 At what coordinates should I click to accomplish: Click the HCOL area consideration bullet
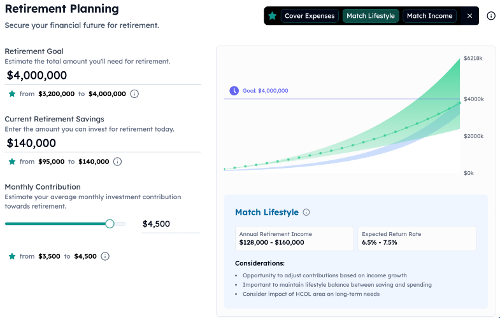pos(311,294)
